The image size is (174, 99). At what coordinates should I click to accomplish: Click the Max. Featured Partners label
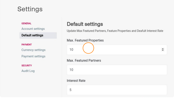click(84, 61)
